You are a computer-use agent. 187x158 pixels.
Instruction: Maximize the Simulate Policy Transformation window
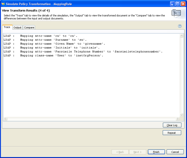click(x=178, y=4)
